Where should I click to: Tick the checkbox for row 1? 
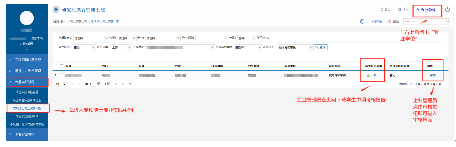61,75
